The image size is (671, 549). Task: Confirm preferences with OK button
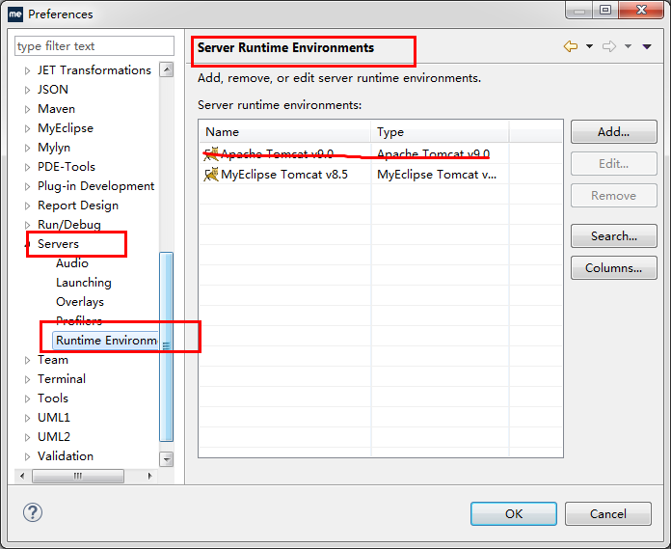514,514
